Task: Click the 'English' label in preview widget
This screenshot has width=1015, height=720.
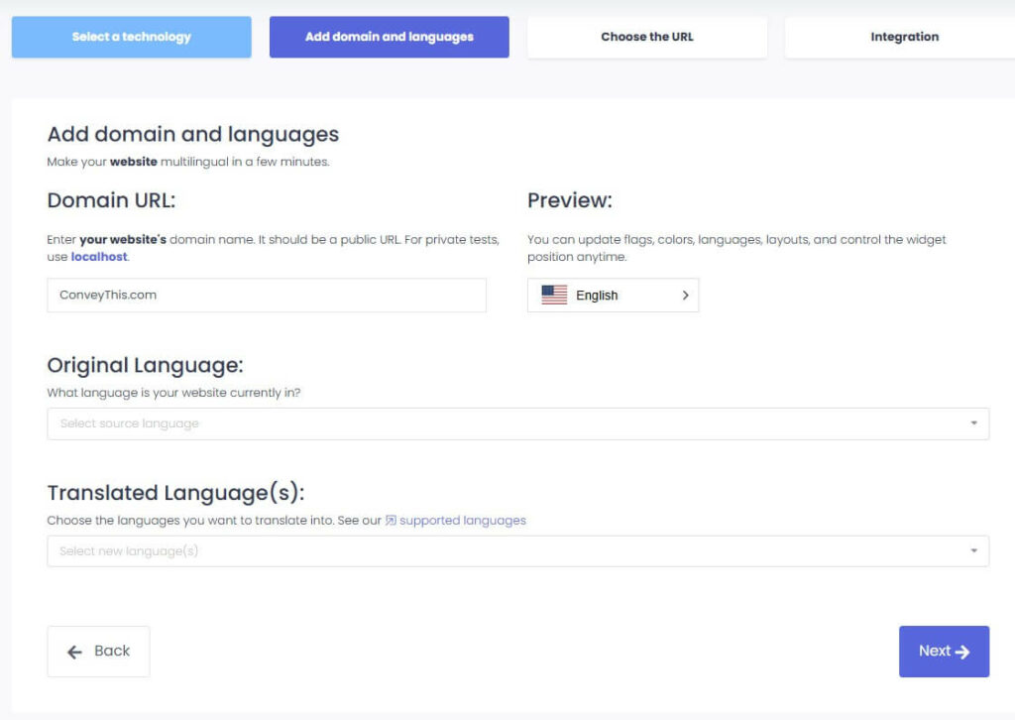Action: (x=597, y=296)
